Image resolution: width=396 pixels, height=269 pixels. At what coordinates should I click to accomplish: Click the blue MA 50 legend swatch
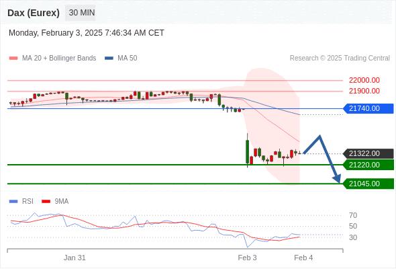tap(109, 59)
